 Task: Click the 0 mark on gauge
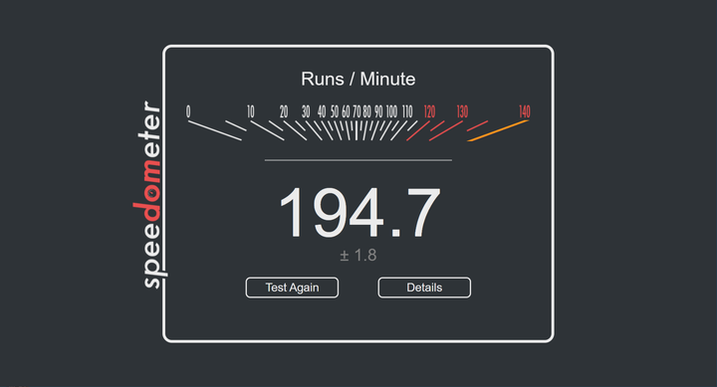tap(188, 111)
